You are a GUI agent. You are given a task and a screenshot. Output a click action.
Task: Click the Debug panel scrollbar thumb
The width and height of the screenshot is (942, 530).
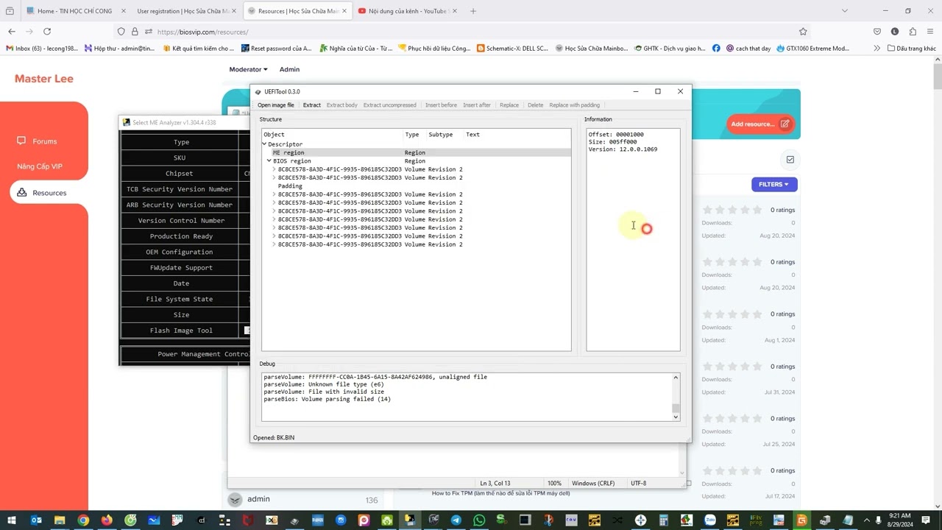(x=676, y=409)
